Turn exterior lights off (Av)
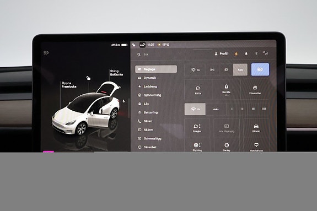317x211 pixels. click(x=195, y=70)
